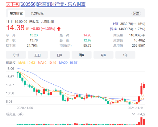Click the 2020-11-06 start date label
Viewport: 158px width, 127px height.
tap(25, 108)
